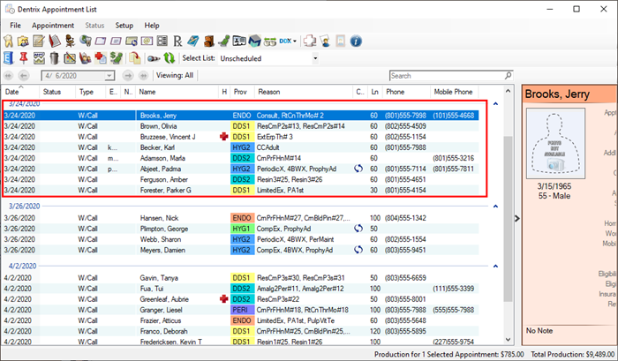The height and width of the screenshot is (361, 618).
Task: Open the Office Manager desk-chair icon
Action: click(x=70, y=41)
